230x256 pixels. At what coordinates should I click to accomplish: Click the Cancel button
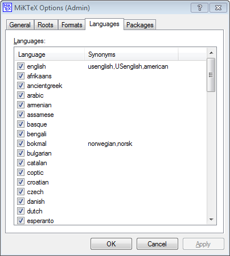(x=157, y=244)
